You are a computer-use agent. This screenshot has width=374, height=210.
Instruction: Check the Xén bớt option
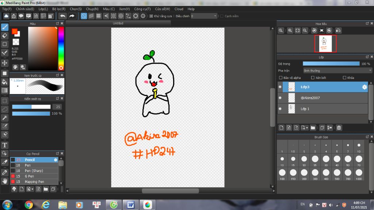click(313, 77)
